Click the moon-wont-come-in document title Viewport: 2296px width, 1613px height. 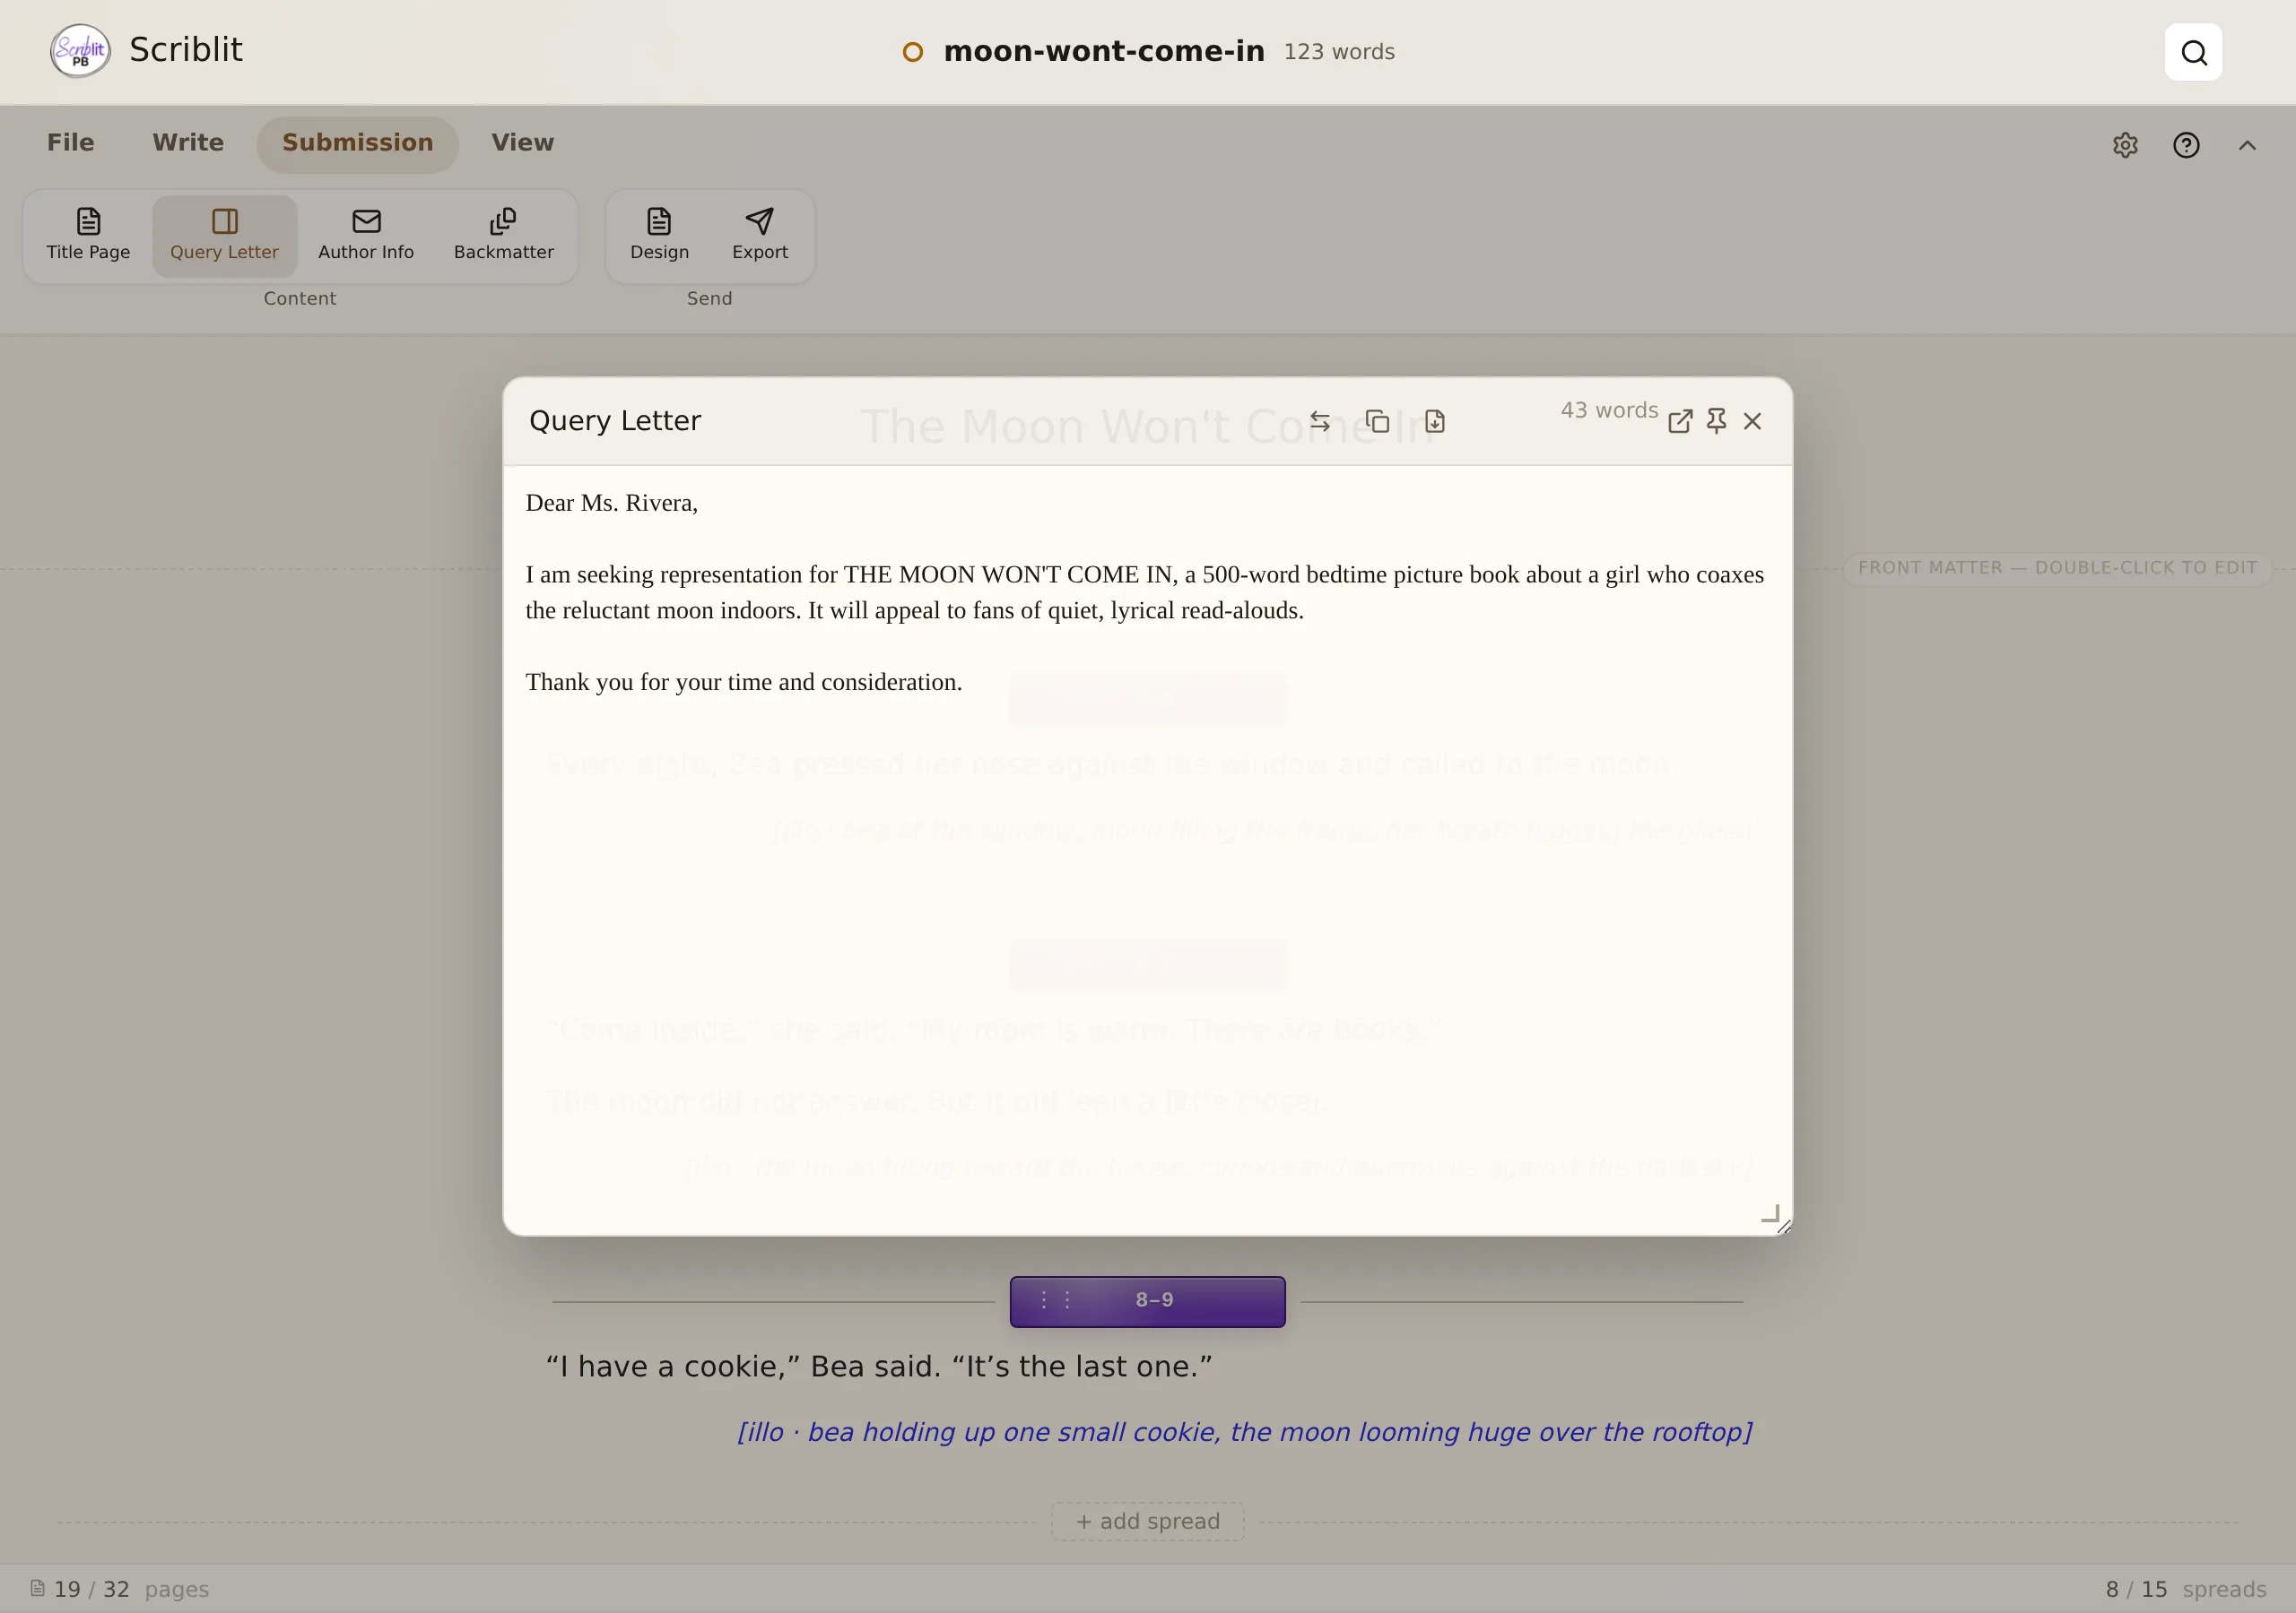click(1103, 51)
